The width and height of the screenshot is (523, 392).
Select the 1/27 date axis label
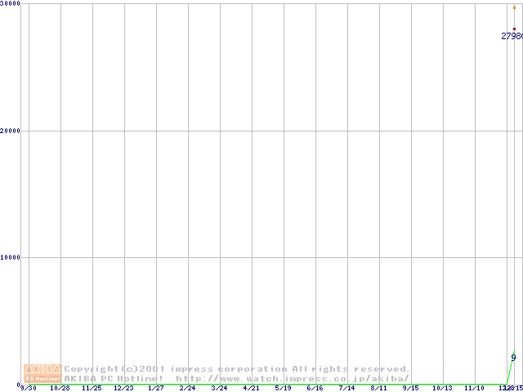click(155, 388)
